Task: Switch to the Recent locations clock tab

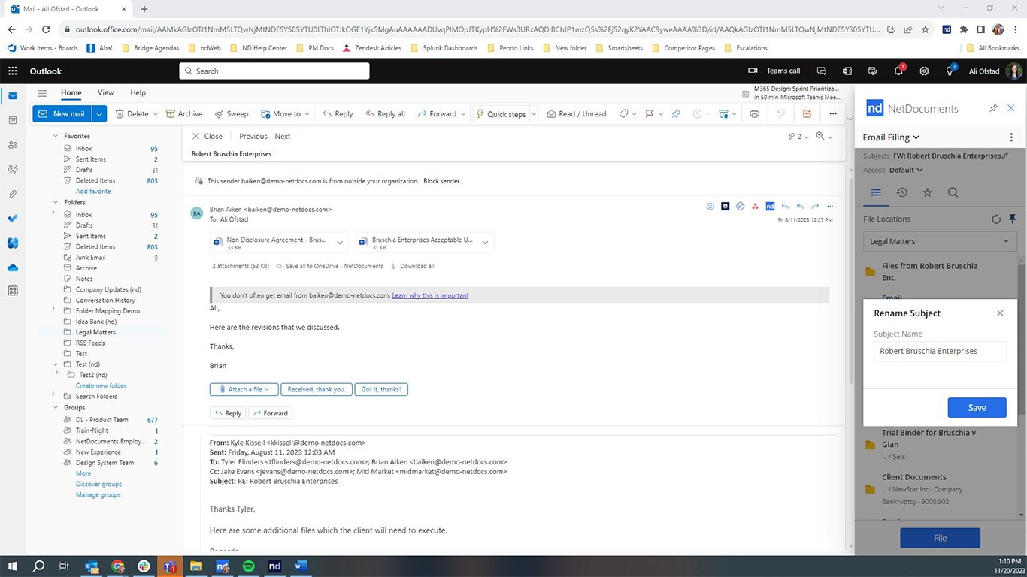Action: 901,192
